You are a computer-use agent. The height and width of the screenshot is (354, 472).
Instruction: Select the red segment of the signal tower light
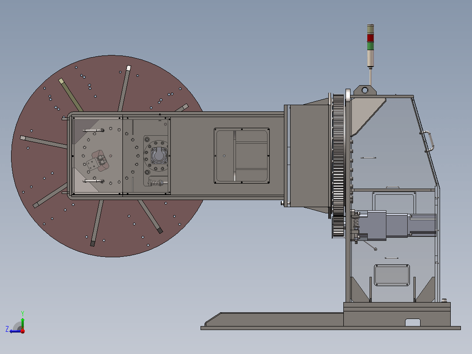tap(370, 38)
